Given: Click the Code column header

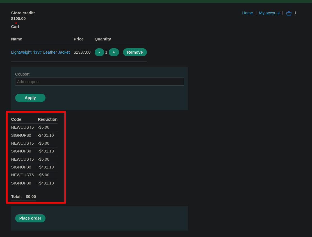Looking at the screenshot, I should click(x=16, y=119).
